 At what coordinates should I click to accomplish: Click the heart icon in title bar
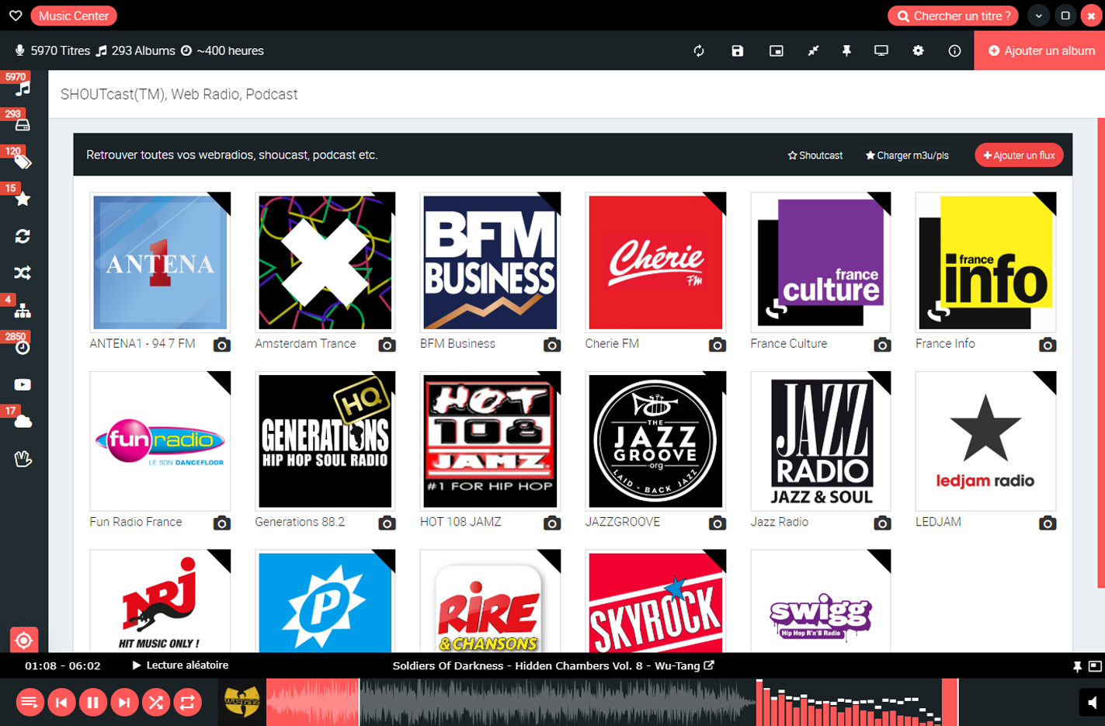click(15, 16)
